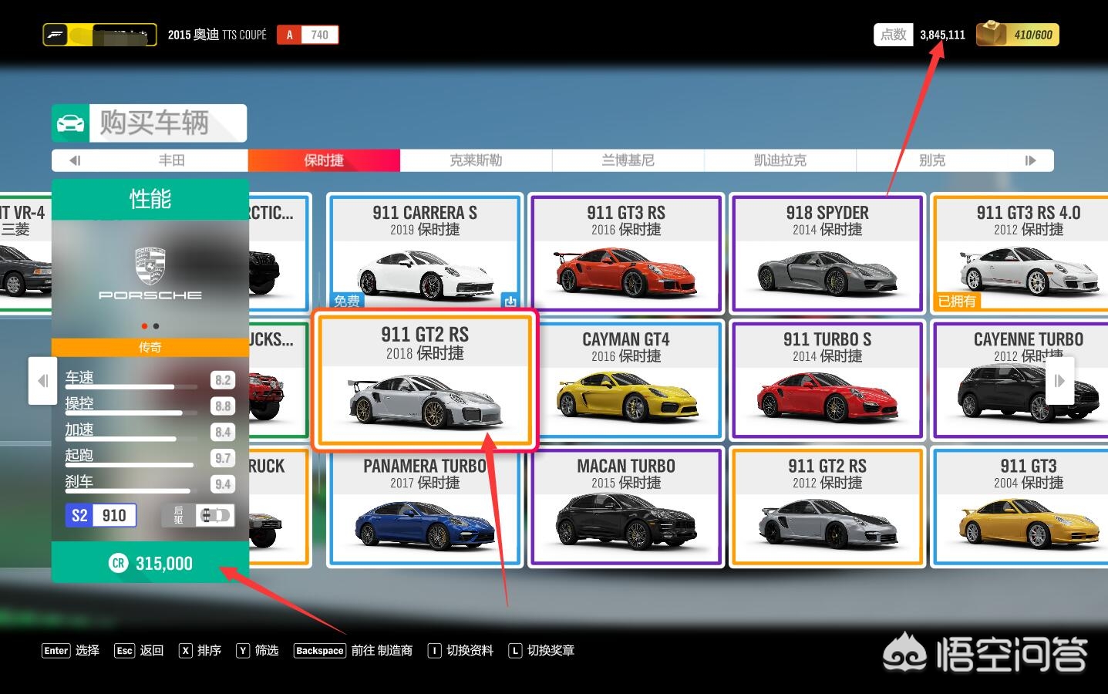Click the Porsche crest logo in performance panel
The height and width of the screenshot is (694, 1108).
pyautogui.click(x=150, y=267)
